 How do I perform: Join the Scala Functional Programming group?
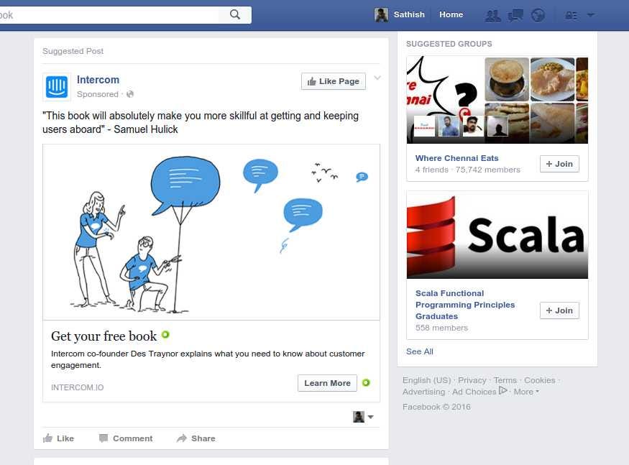pos(559,310)
